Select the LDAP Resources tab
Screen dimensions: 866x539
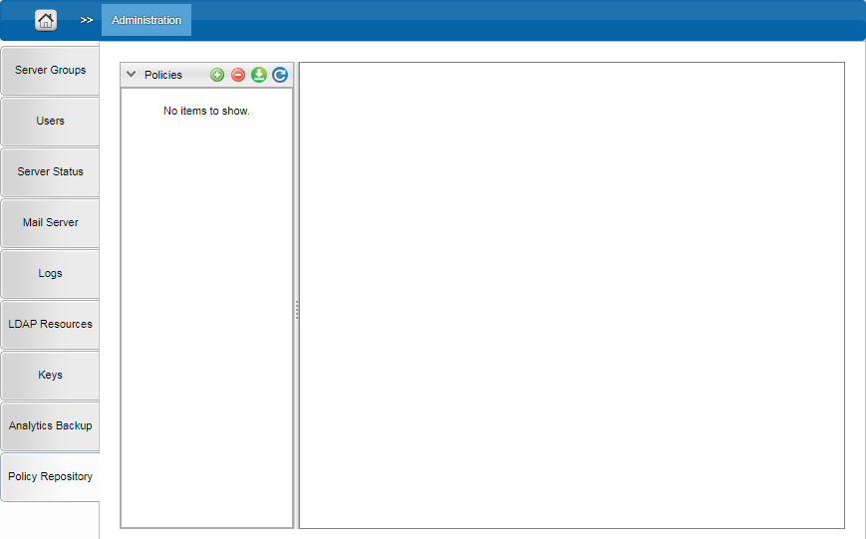click(x=50, y=324)
